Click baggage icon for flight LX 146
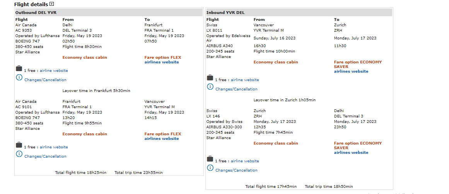 click(210, 159)
